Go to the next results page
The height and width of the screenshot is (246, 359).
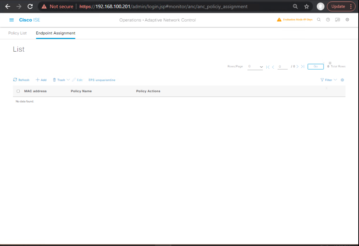click(x=297, y=67)
